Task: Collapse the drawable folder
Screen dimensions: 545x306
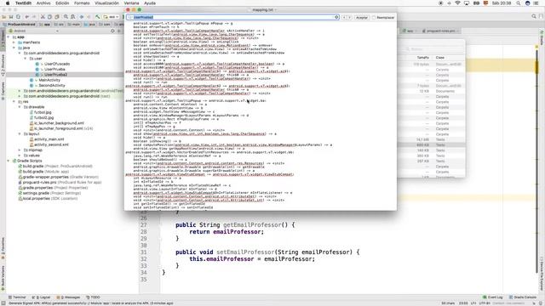Action: [20, 107]
